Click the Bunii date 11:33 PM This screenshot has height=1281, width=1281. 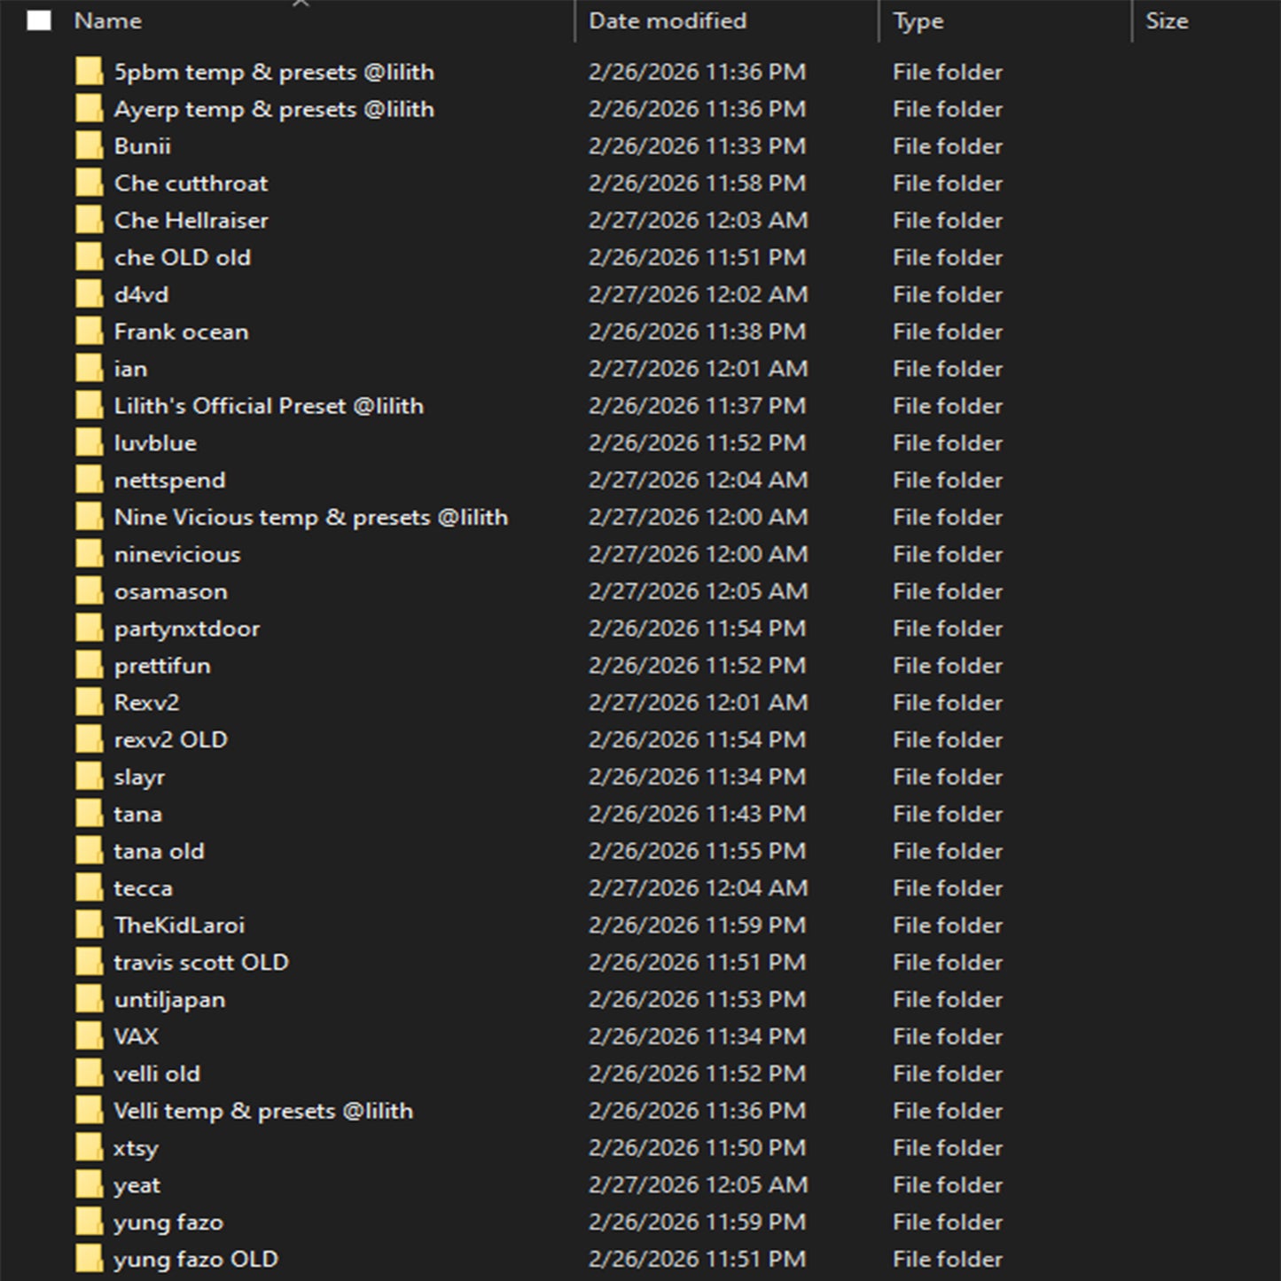[698, 146]
